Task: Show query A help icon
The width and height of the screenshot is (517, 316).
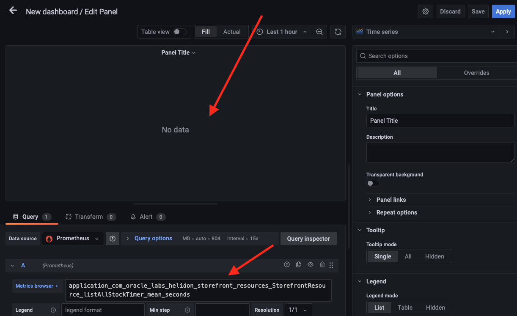Action: tap(287, 265)
